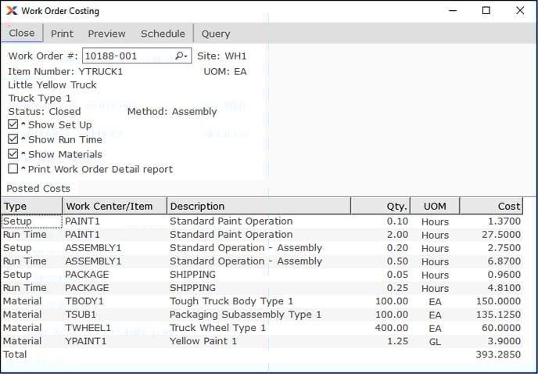Viewport: 538px width, 374px height.
Task: Click the xTuple app icon in title bar
Action: 11,11
